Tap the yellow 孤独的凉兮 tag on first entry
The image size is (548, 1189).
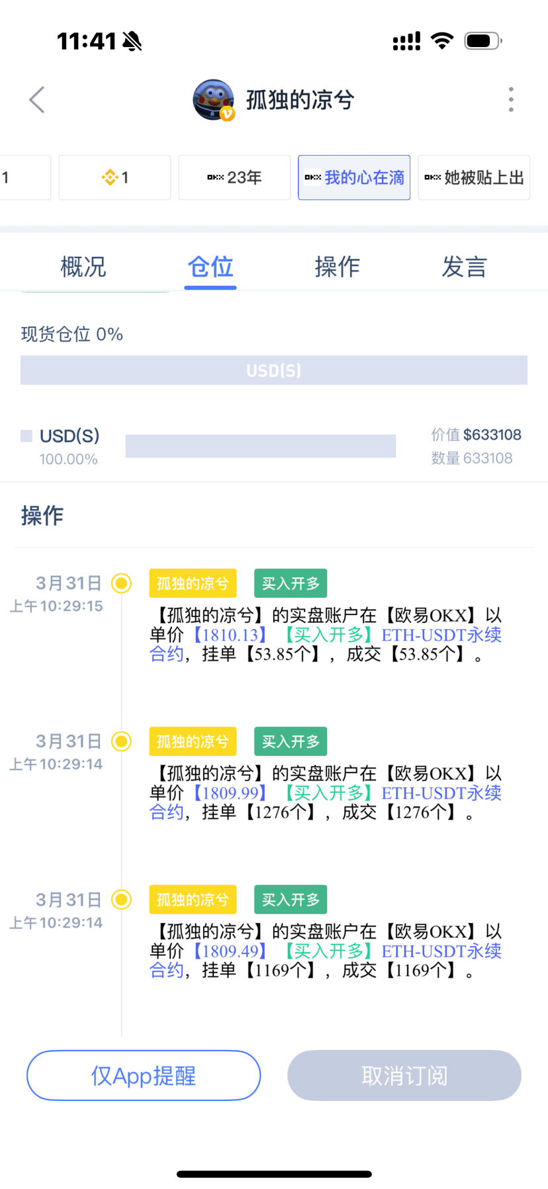pos(193,583)
